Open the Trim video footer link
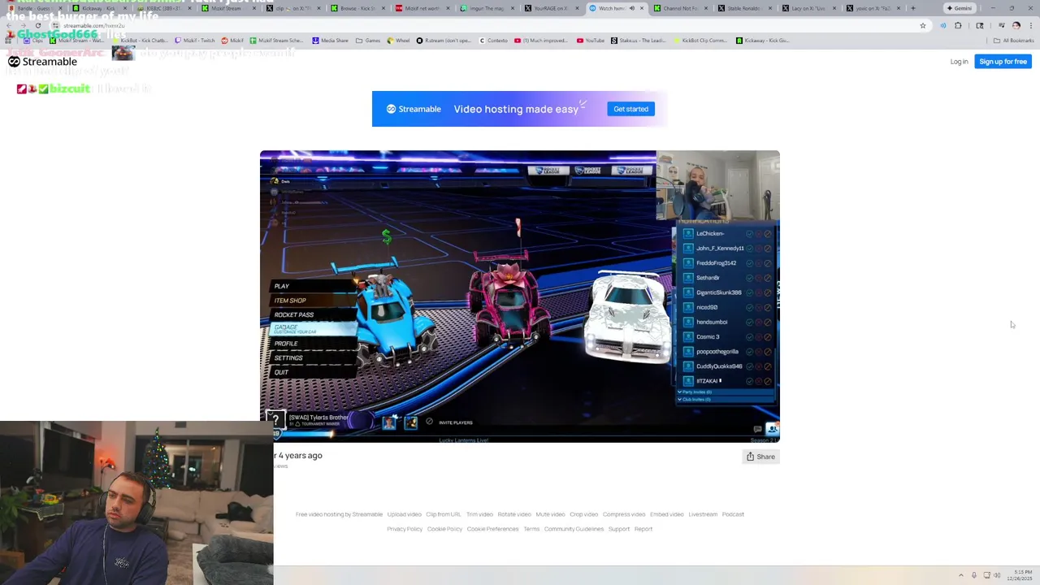The width and height of the screenshot is (1040, 585). [x=479, y=514]
